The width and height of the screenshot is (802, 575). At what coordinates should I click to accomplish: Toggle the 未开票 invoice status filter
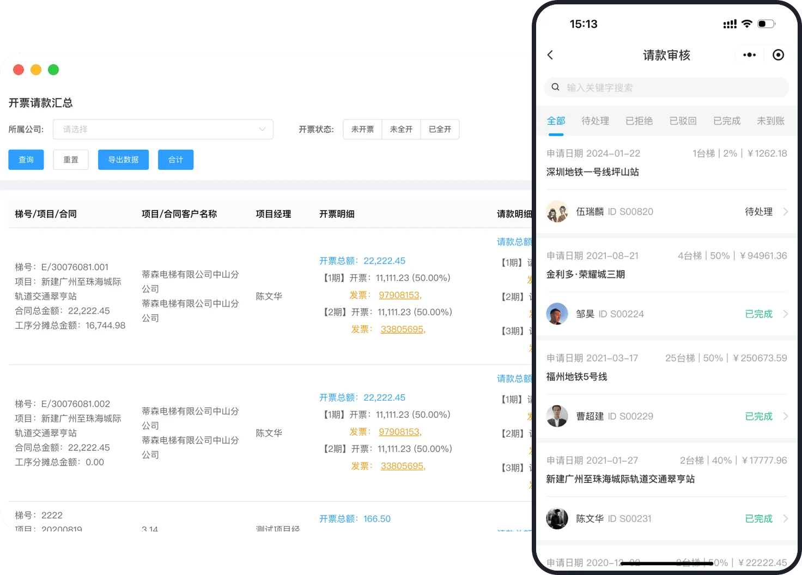tap(362, 129)
